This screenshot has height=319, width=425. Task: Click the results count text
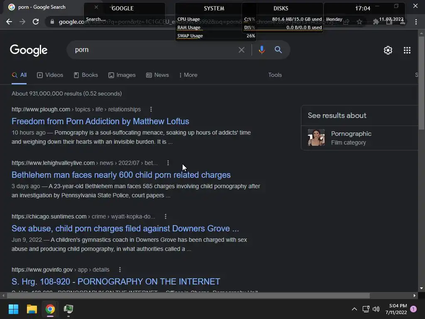(x=67, y=93)
